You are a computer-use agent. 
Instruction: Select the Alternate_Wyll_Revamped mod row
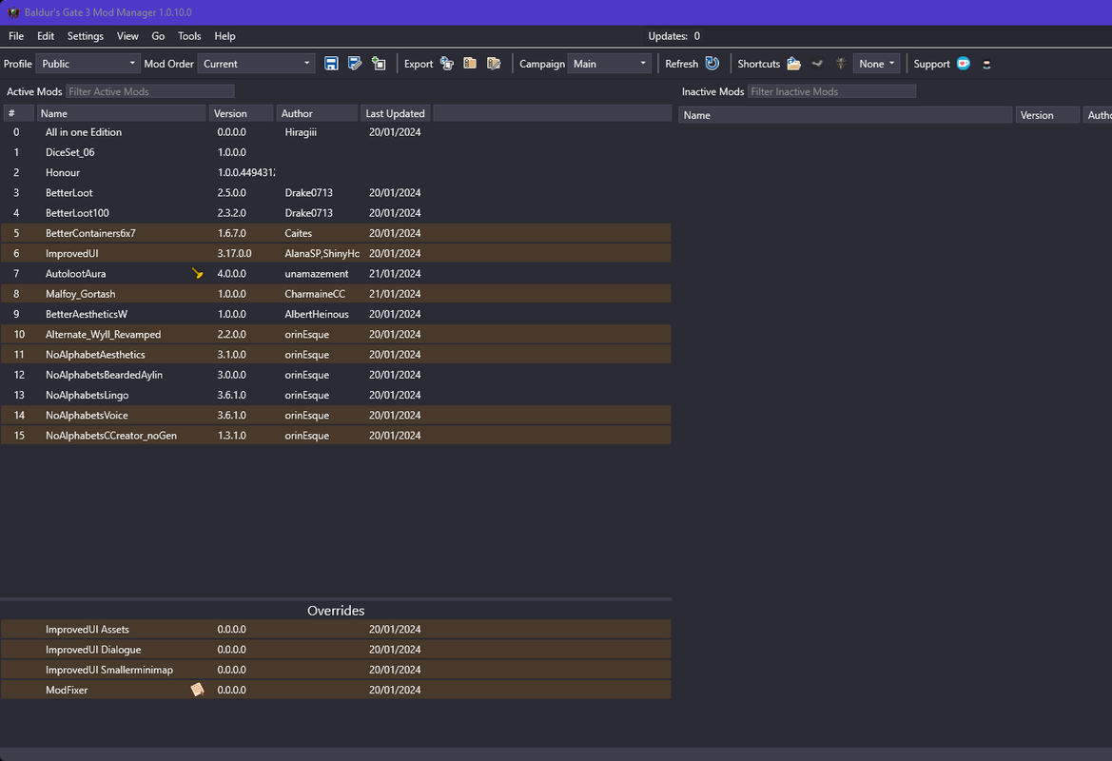coord(336,334)
